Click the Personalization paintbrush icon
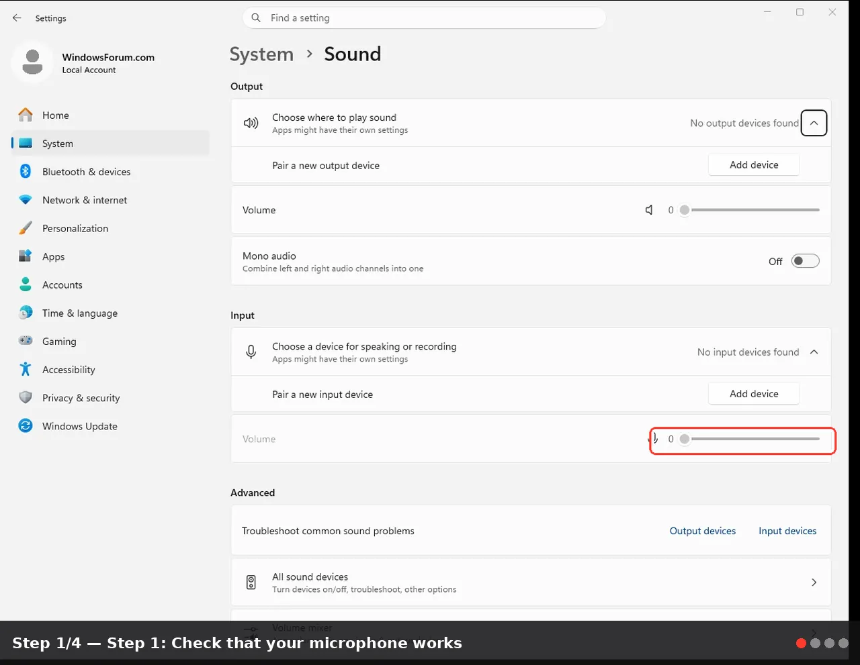Image resolution: width=860 pixels, height=665 pixels. [26, 228]
